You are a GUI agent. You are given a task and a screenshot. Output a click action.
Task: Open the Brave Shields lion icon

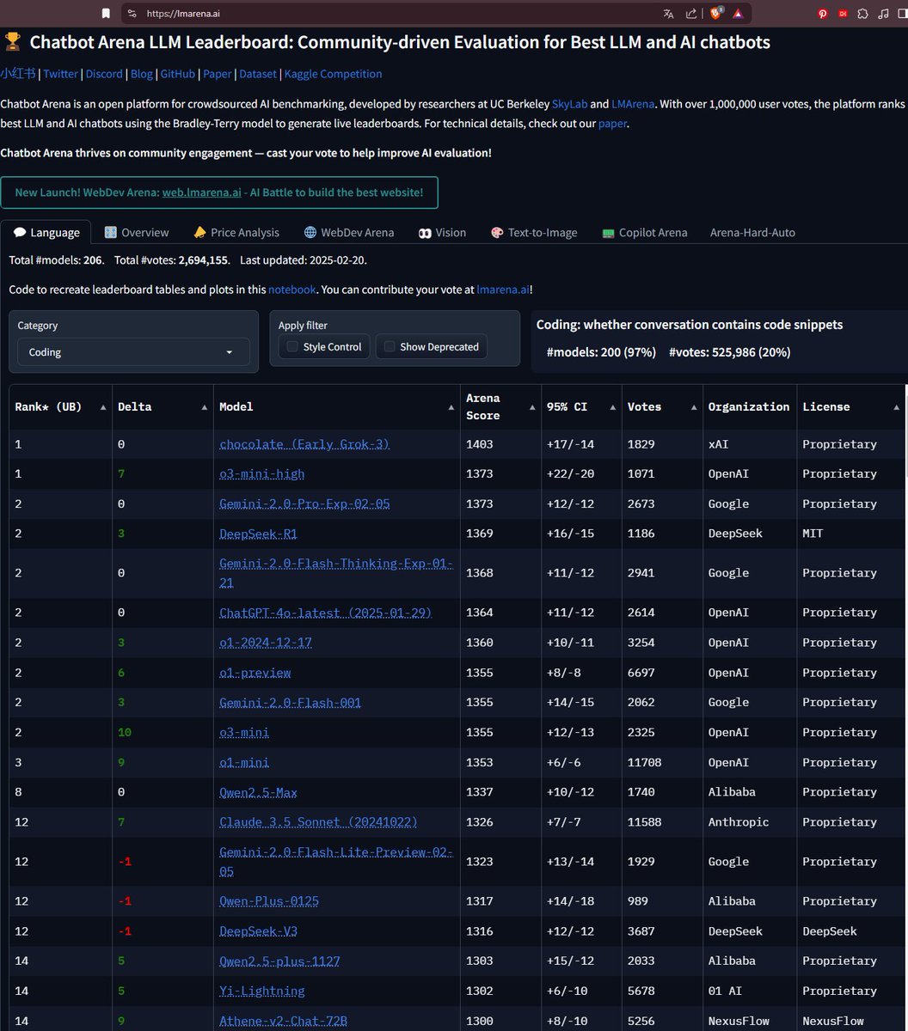(x=716, y=14)
